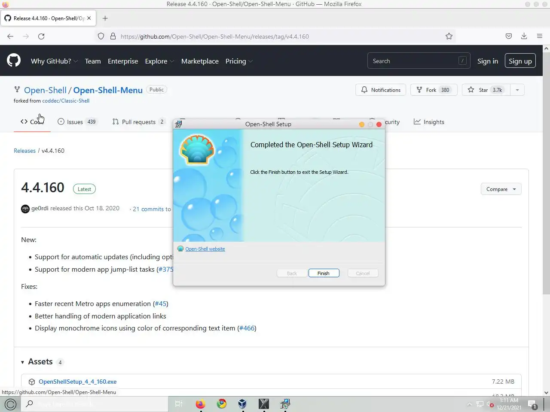Switch to the Code tab

tap(32, 122)
